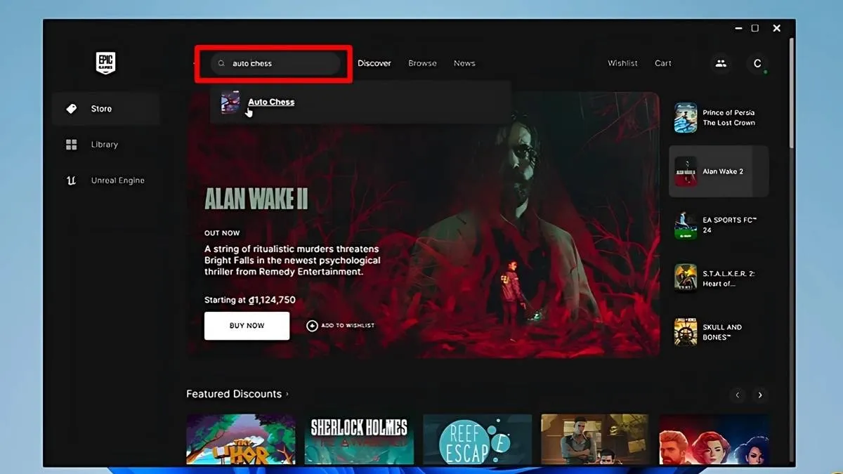Click the magnifying glass in the search bar
Image resolution: width=843 pixels, height=474 pixels.
[221, 63]
